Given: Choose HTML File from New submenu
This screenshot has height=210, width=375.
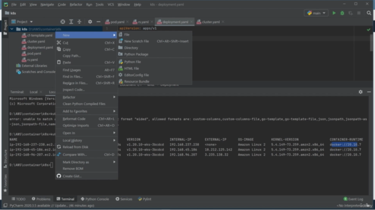Looking at the screenshot, I should 155,69.
